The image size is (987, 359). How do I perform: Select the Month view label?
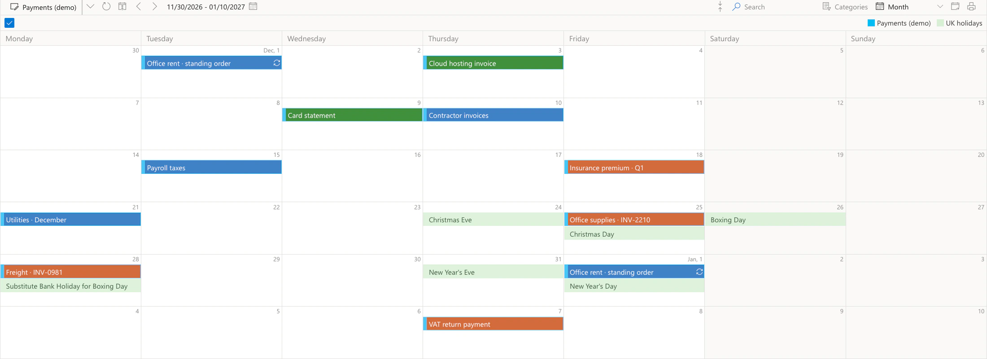(x=898, y=7)
